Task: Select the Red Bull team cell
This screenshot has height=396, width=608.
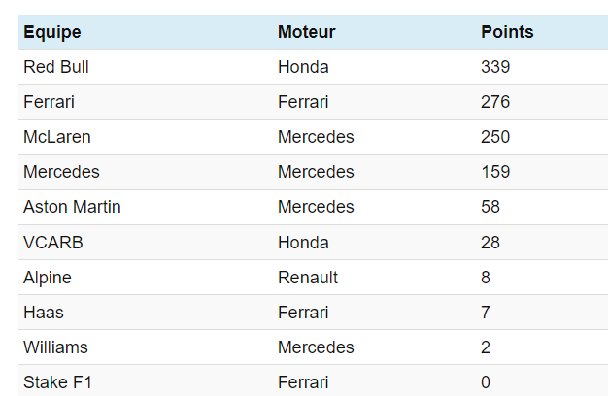Action: pyautogui.click(x=56, y=67)
